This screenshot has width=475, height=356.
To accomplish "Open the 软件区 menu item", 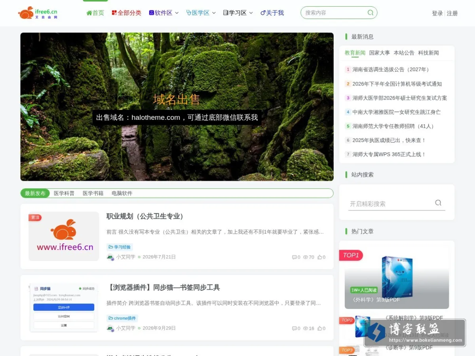I will (x=160, y=13).
